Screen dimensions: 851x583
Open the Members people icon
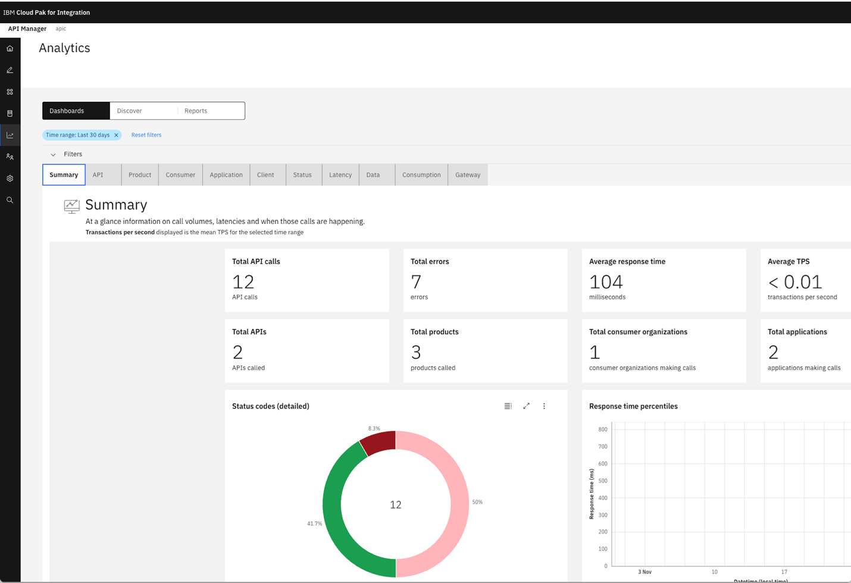pos(10,157)
